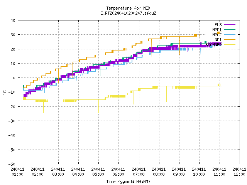Viewport: 247px width, 185px height.
Task: Click the NPD2 legend label
Action: 217,35
